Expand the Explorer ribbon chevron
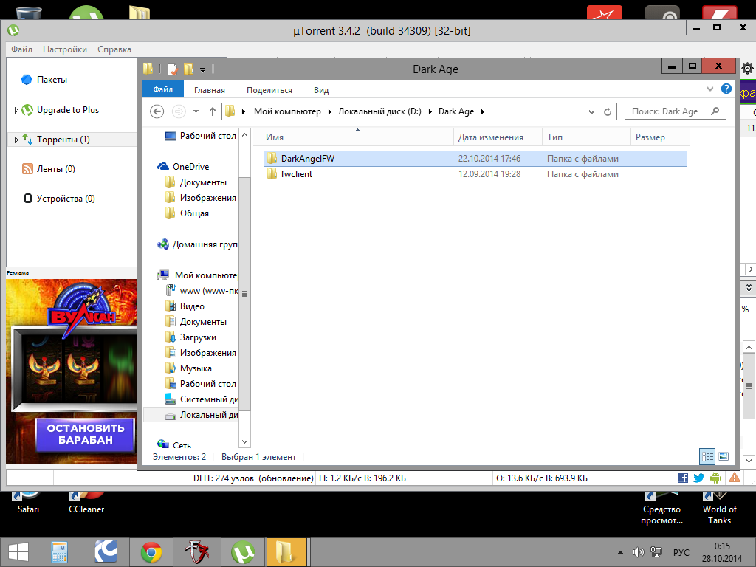This screenshot has width=756, height=567. tap(709, 89)
